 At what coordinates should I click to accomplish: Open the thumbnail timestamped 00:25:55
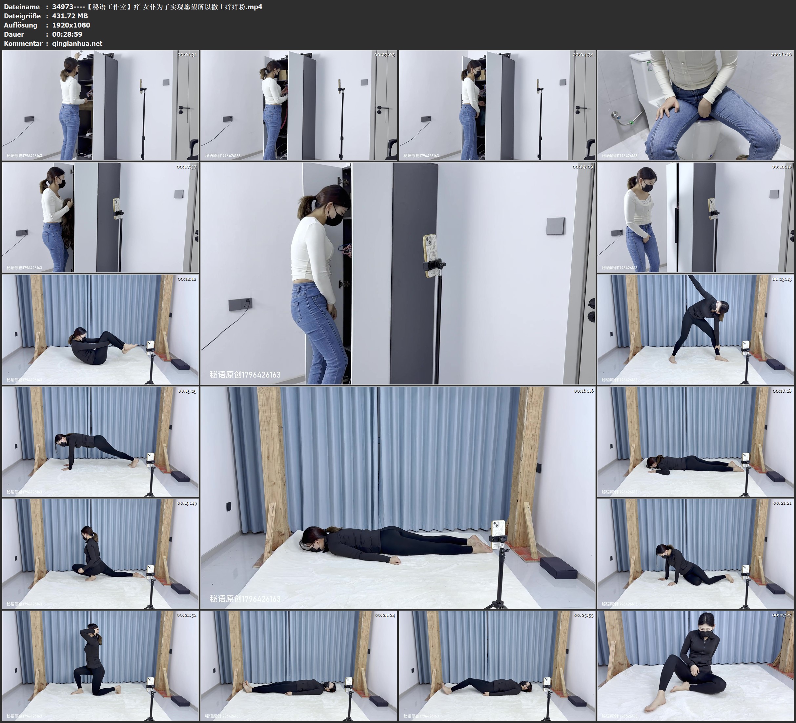[497, 665]
